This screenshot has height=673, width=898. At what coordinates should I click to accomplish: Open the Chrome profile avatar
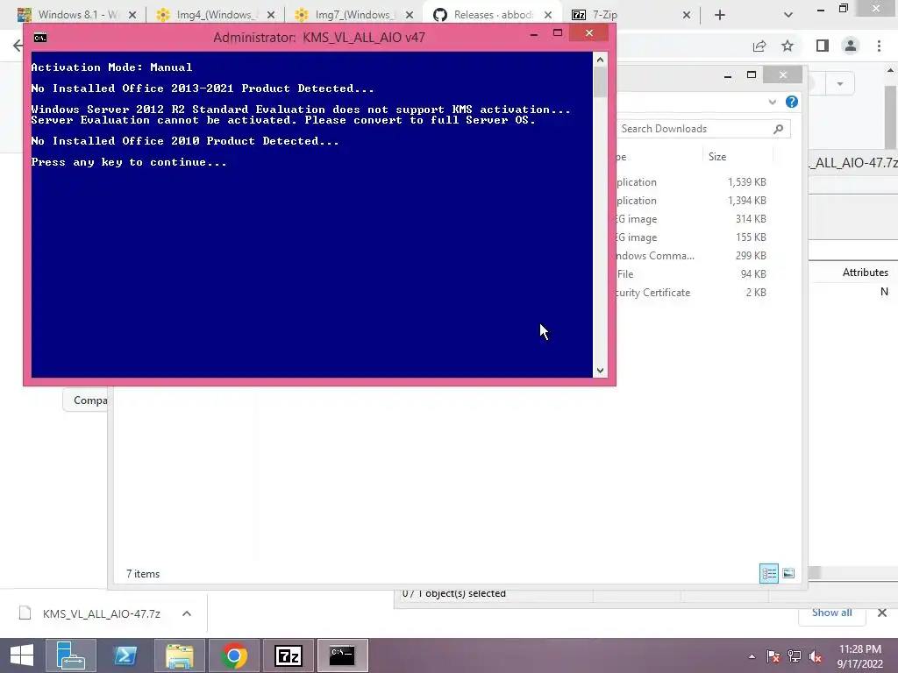coord(851,46)
